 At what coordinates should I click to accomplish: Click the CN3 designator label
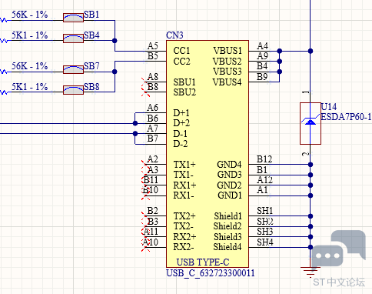174,35
